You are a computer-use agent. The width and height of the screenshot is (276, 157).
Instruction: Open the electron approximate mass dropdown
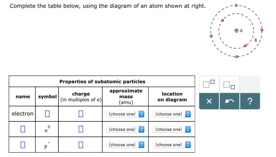point(126,114)
